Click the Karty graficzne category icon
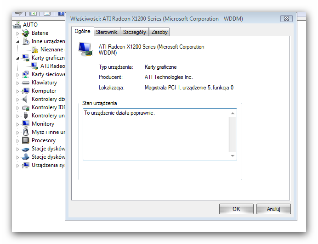 click(x=26, y=58)
